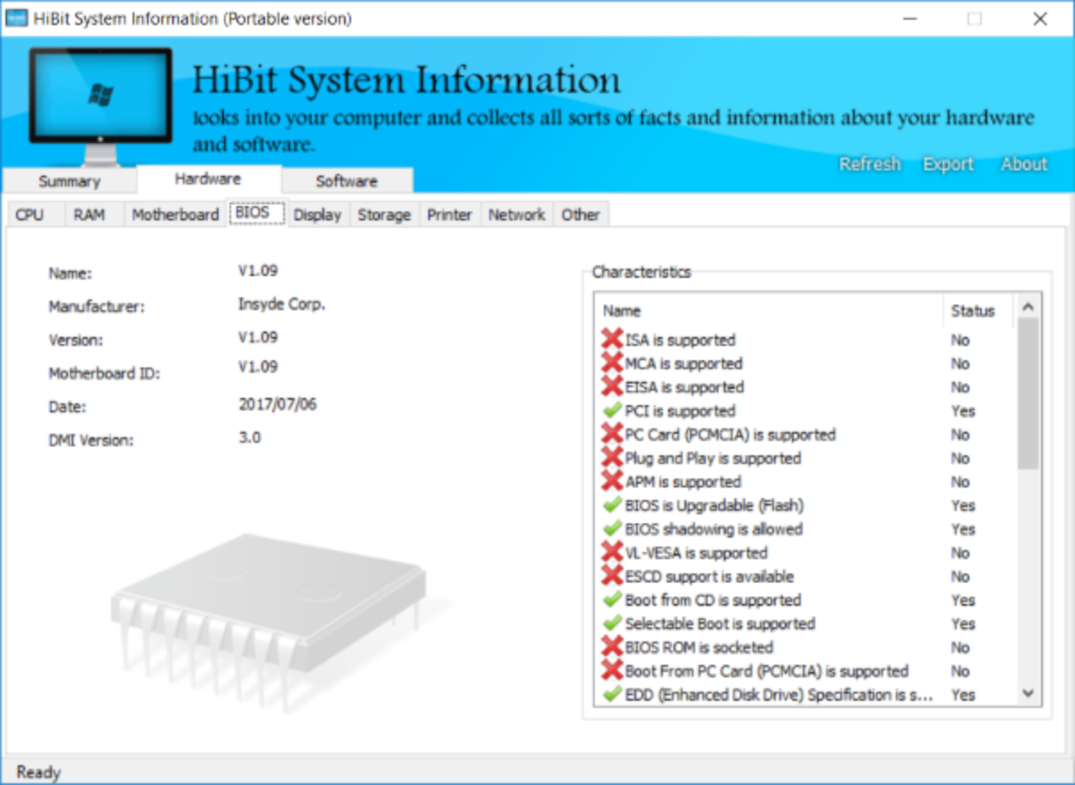Select the Hardware tab

tap(208, 179)
